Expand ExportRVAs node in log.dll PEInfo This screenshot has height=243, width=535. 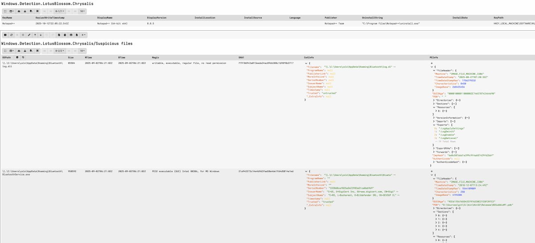[x=434, y=148]
